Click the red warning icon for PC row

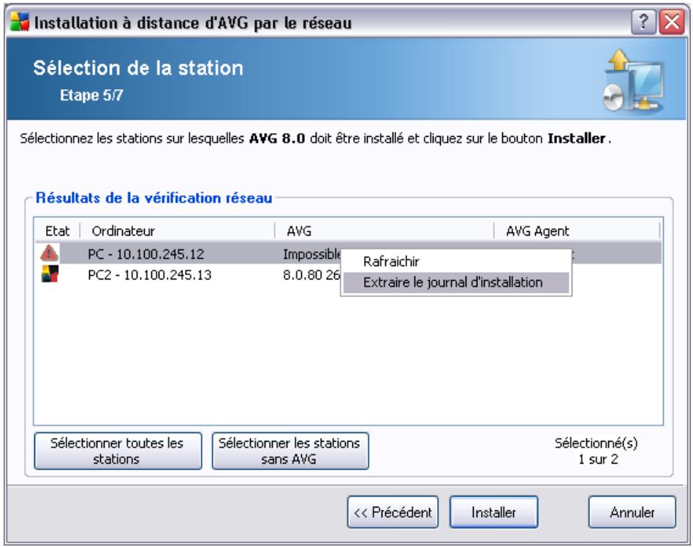click(x=49, y=253)
